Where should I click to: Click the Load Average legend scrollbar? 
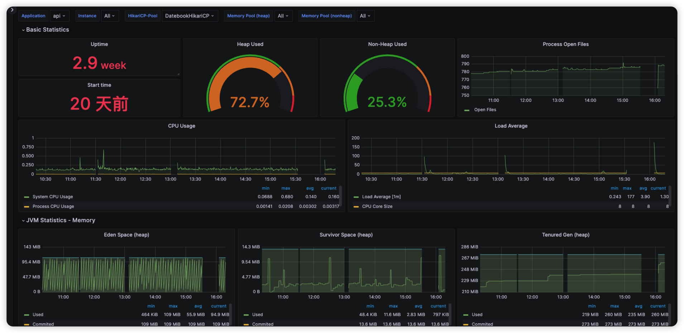pyautogui.click(x=670, y=196)
